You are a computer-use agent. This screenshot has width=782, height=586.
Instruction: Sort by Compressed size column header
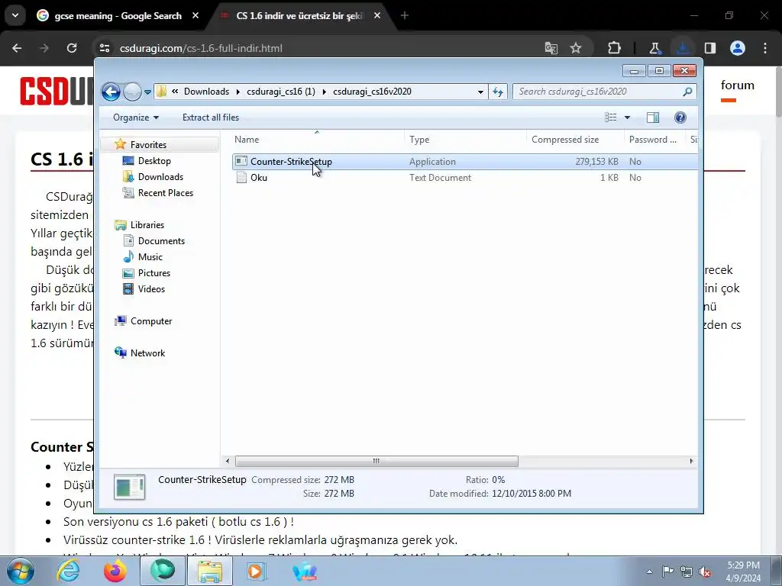point(576,140)
